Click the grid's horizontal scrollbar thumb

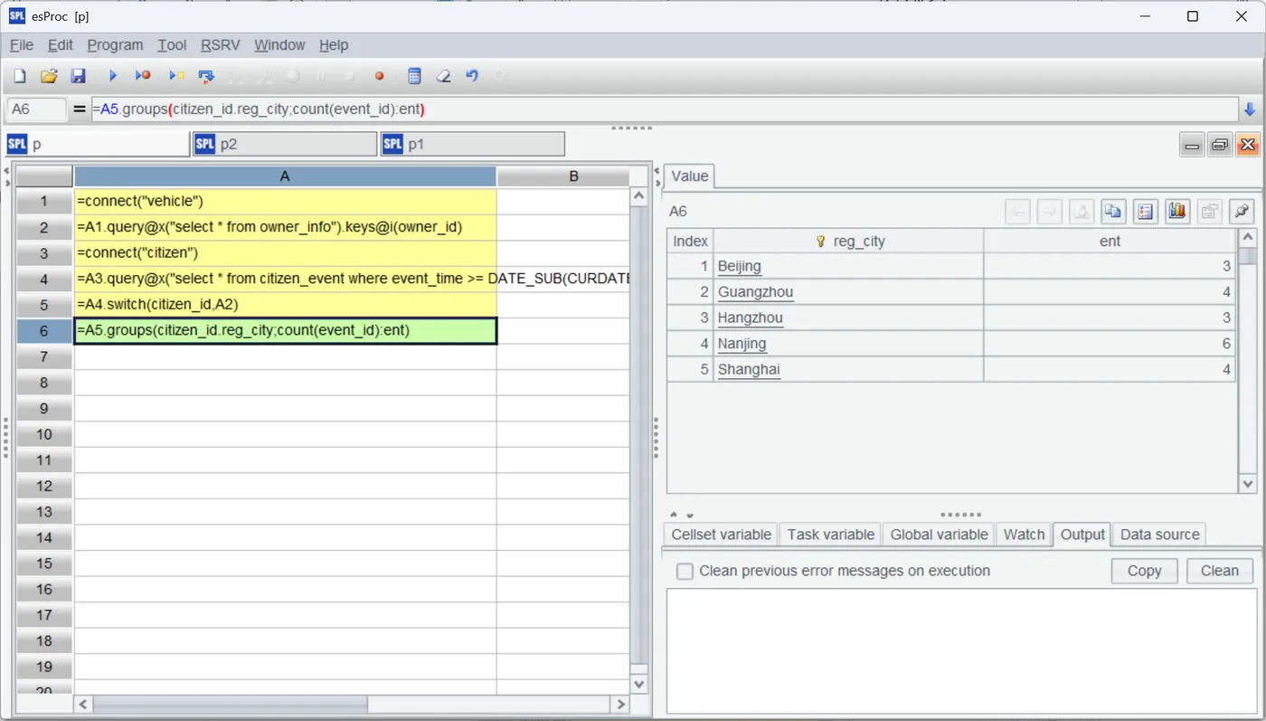[230, 704]
